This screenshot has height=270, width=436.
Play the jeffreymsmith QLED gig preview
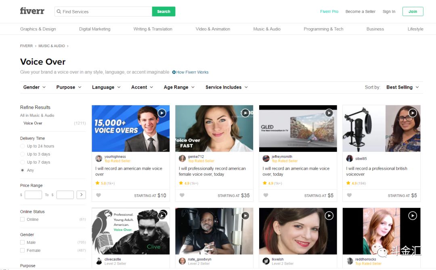[329, 113]
